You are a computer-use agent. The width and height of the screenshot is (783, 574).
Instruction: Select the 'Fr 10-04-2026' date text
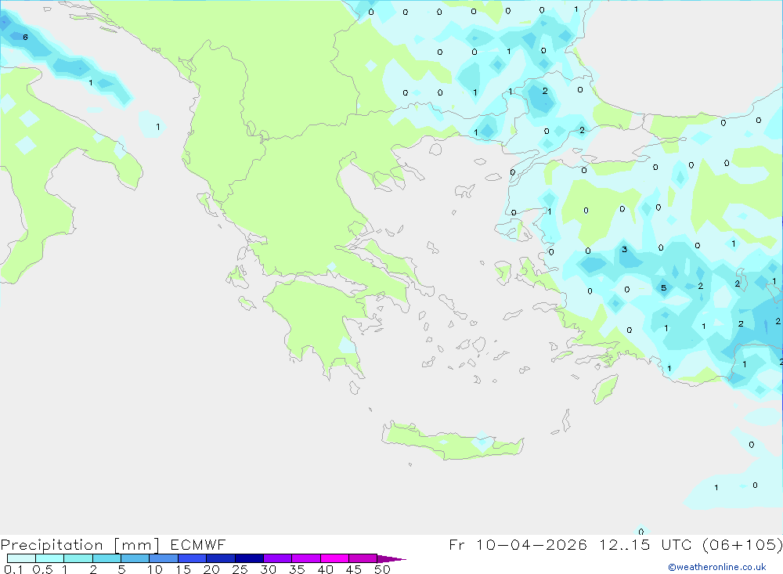point(518,544)
